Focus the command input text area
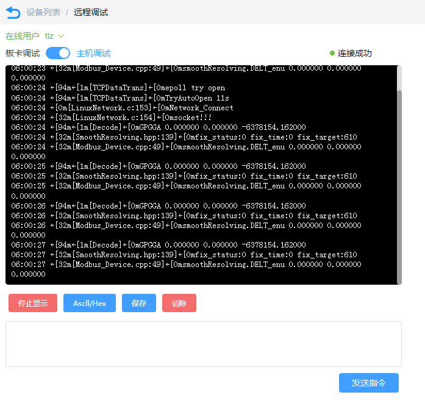The width and height of the screenshot is (425, 406). coord(204,344)
